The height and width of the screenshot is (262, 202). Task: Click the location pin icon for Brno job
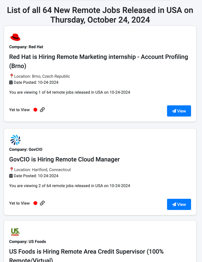[x=11, y=76]
